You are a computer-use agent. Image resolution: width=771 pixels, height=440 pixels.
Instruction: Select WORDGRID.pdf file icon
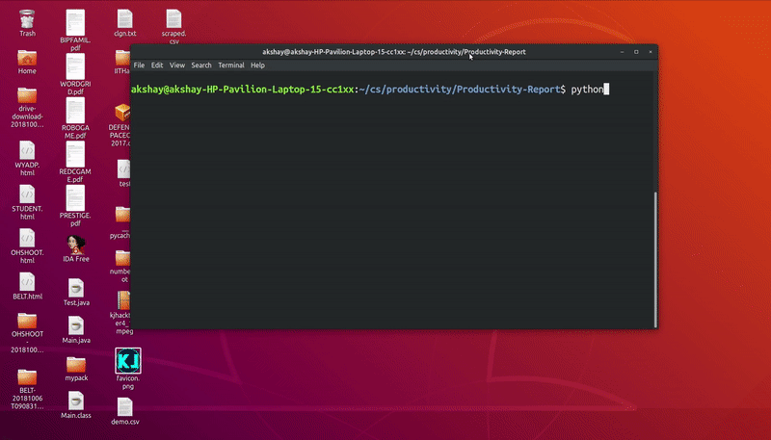75,66
